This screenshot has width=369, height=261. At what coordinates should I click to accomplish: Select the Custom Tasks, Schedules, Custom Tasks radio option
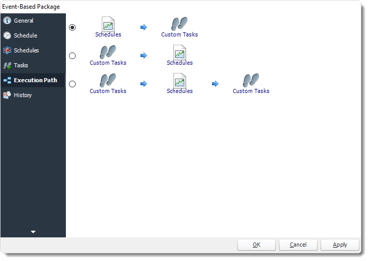click(x=72, y=84)
